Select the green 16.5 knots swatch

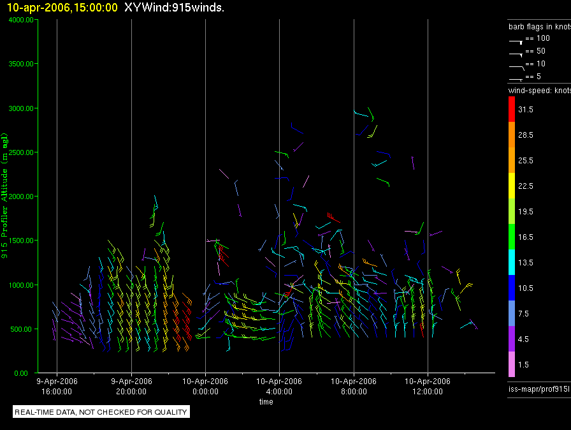click(x=512, y=237)
